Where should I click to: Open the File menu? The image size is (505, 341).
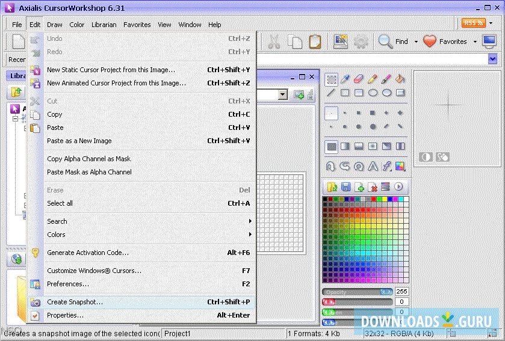point(17,25)
